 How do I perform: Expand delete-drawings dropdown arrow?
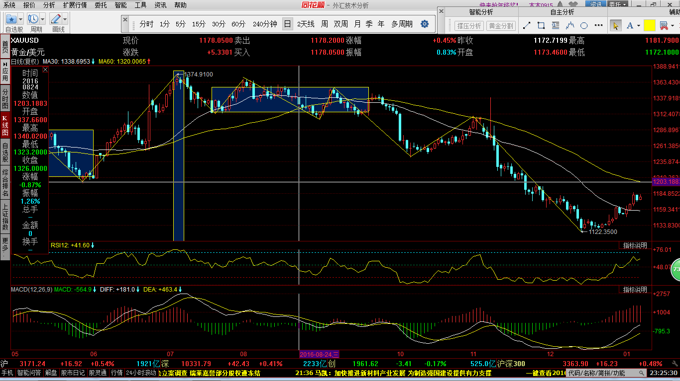coord(673,25)
